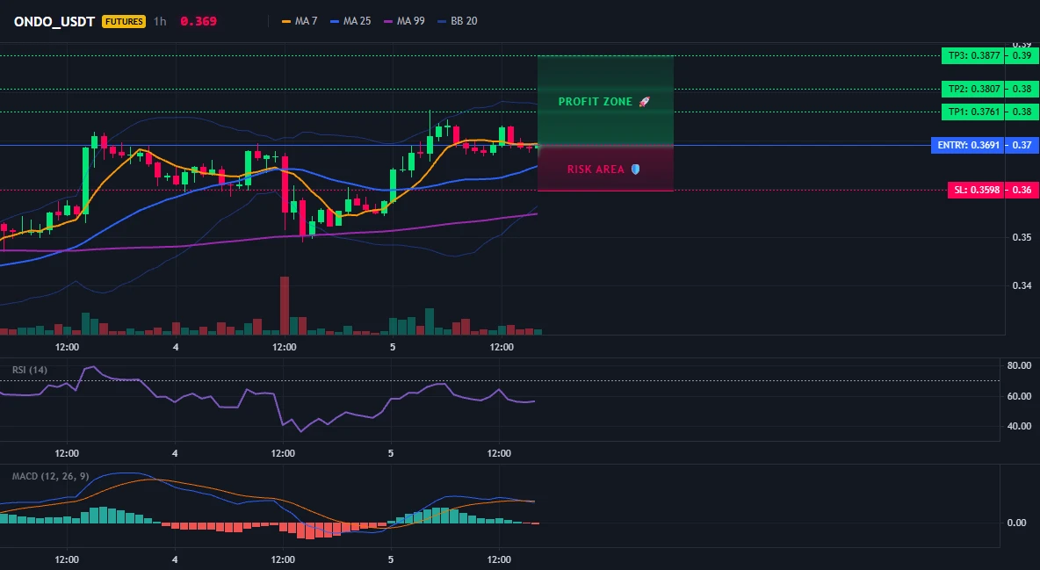Click the ENTRY: 0.3691 price label
The image size is (1040, 570).
pyautogui.click(x=968, y=145)
